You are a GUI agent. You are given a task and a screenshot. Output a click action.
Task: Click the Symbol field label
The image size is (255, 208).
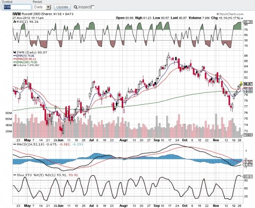(7, 2)
